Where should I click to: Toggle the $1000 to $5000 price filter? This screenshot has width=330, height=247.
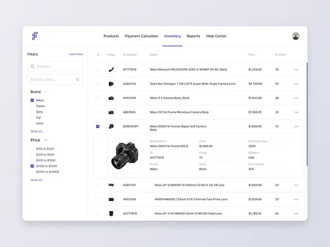32,166
